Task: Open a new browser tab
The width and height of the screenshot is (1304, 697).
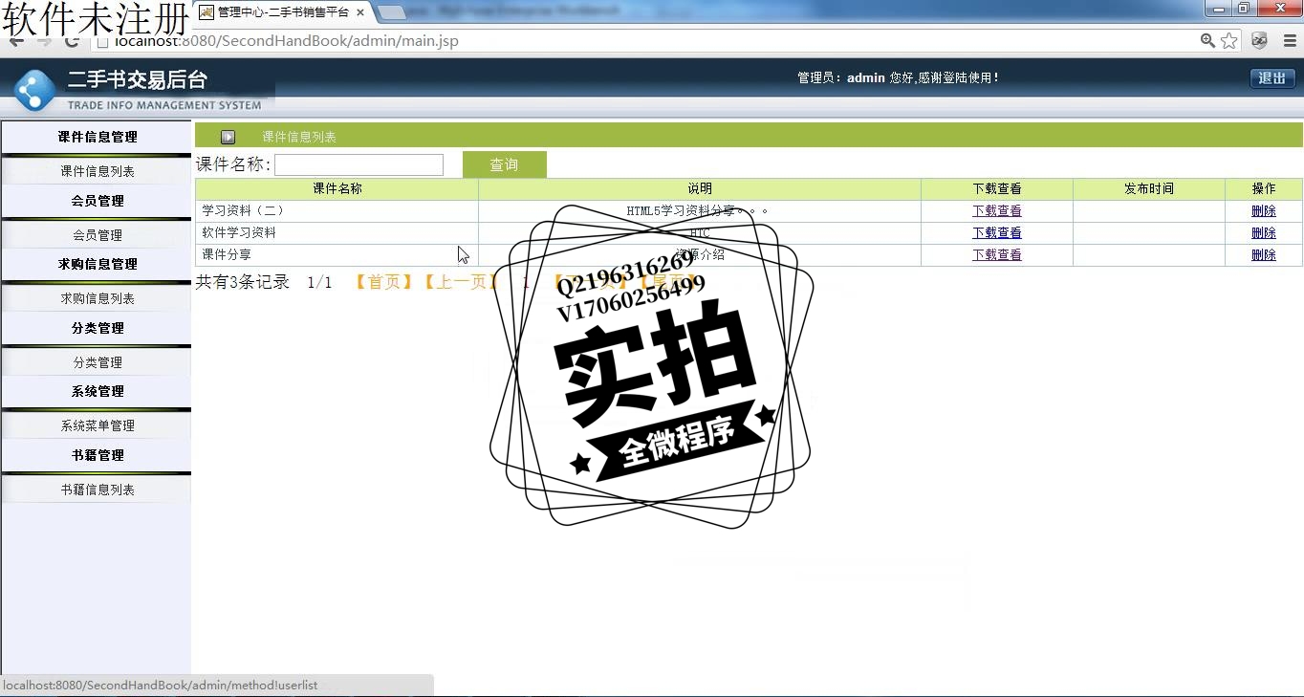Action: coord(392,12)
